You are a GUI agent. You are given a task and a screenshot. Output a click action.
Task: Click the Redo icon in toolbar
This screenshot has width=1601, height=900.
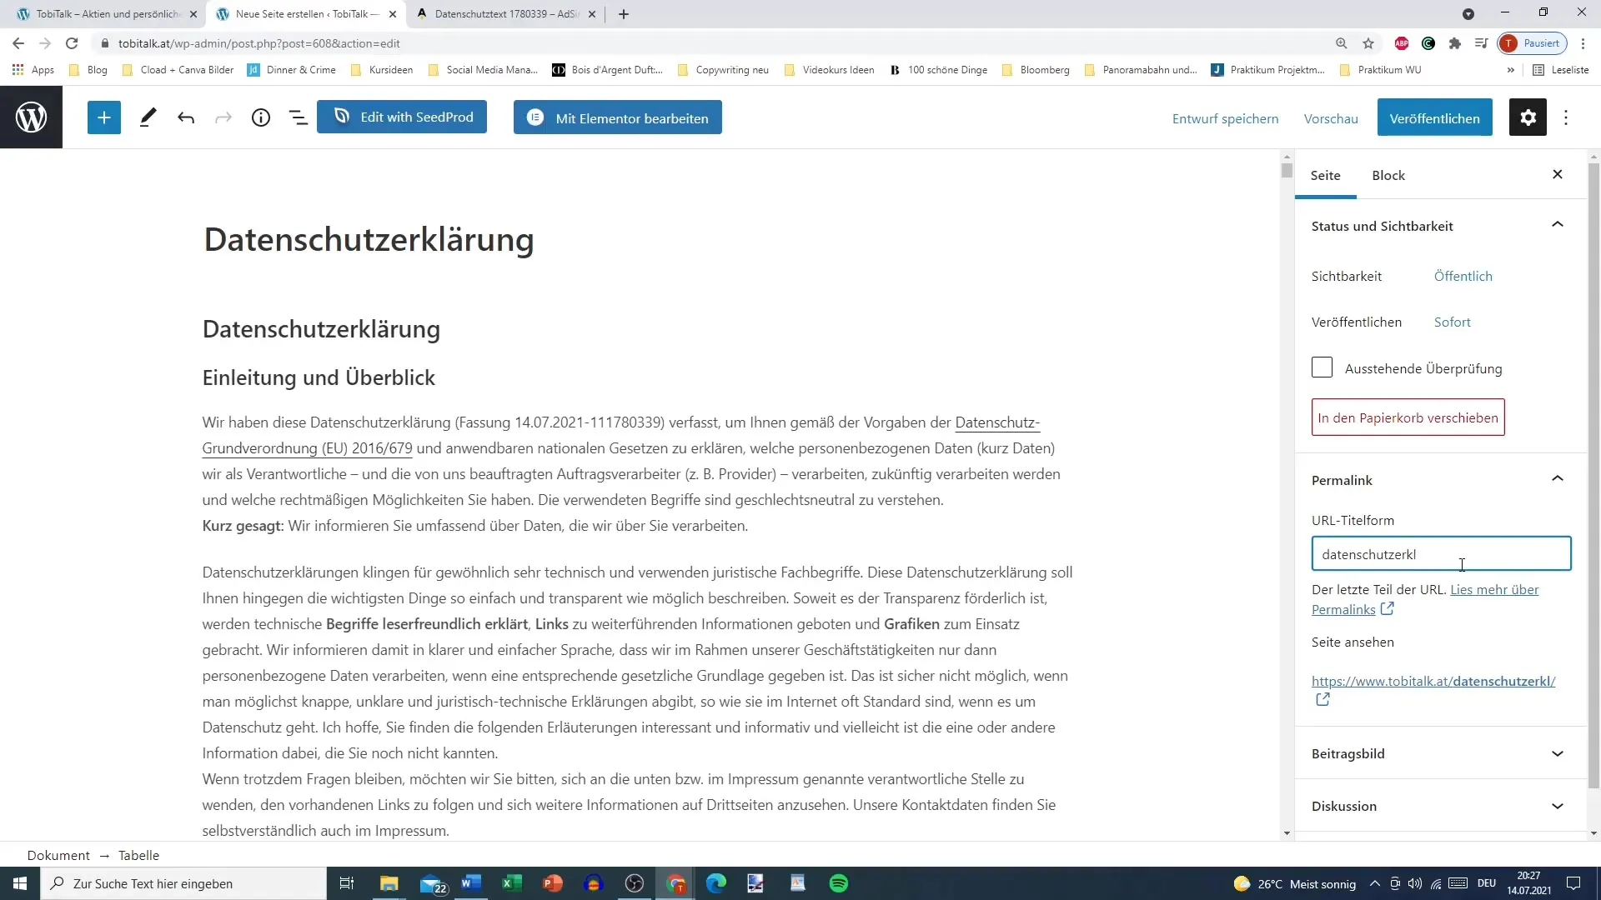[x=223, y=117]
